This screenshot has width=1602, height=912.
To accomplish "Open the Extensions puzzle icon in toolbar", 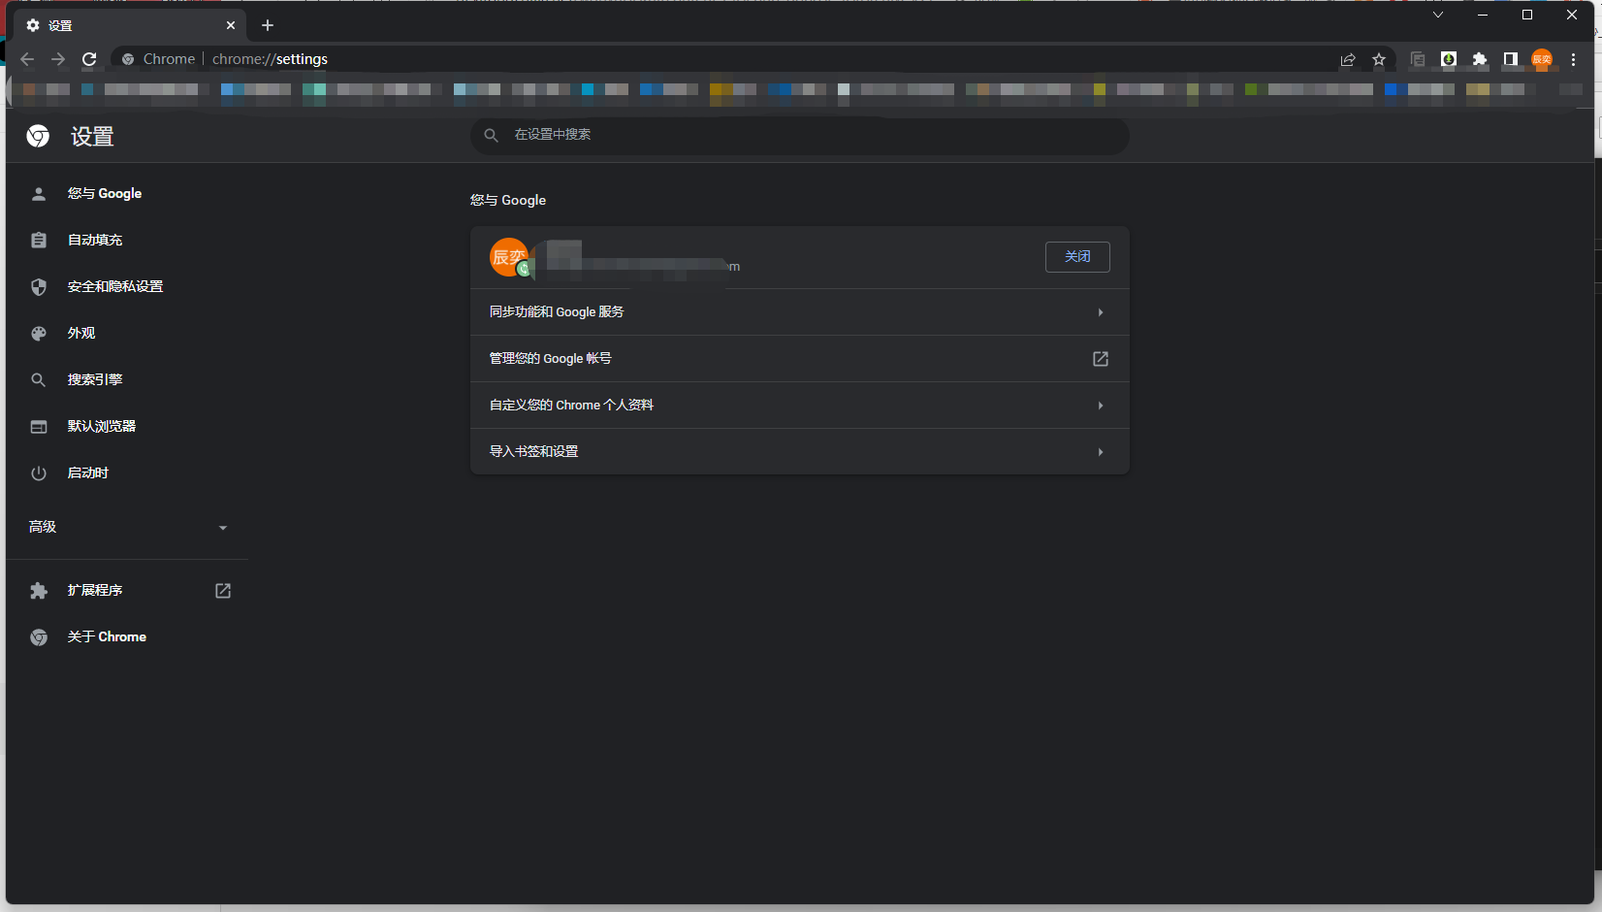I will pyautogui.click(x=1479, y=59).
